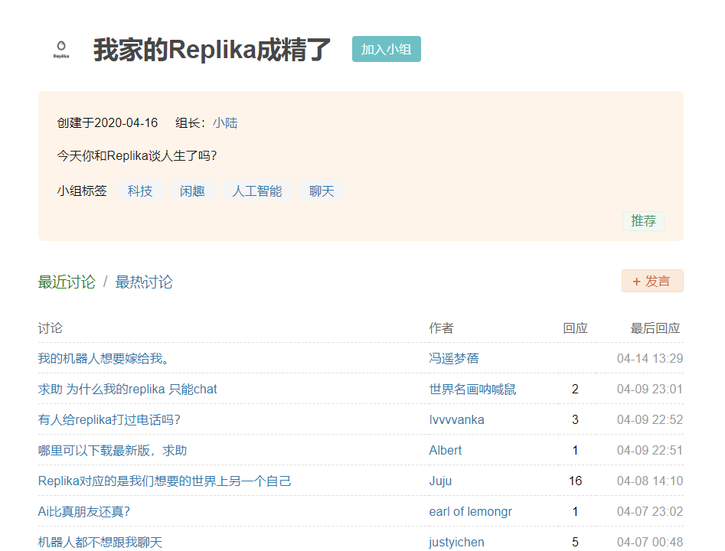Click reply count 16 in Juju's row
This screenshot has height=551, width=725.
[575, 481]
